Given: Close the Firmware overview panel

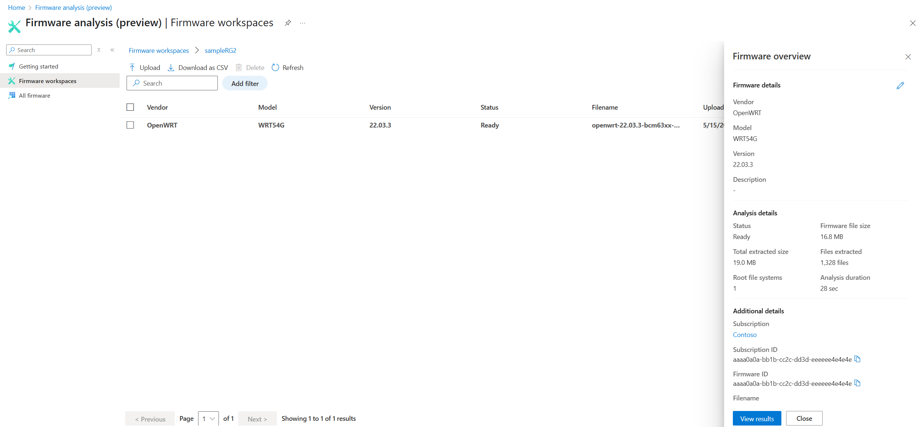Looking at the screenshot, I should (908, 57).
